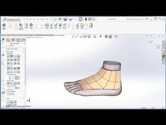Tick the Quad checkbox in the left panel
Image resolution: width=166 pixels, height=125 pixels.
point(7,90)
